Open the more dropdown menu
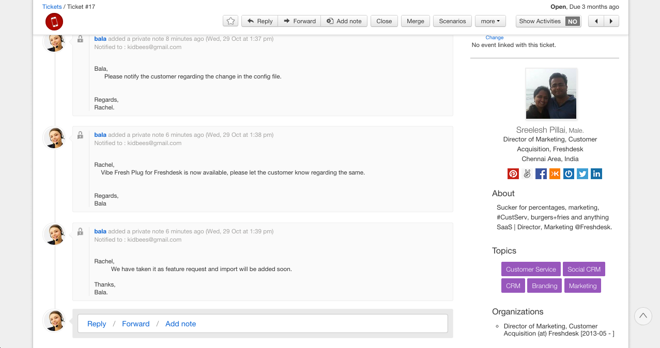The width and height of the screenshot is (660, 348). coord(490,21)
